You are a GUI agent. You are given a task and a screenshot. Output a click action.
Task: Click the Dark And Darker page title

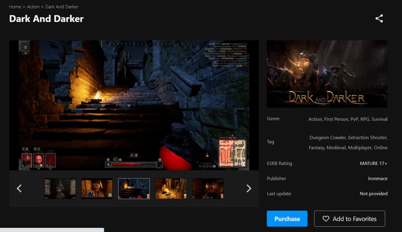click(47, 19)
